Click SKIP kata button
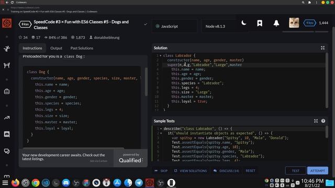This screenshot has height=188, width=335. click(161, 171)
